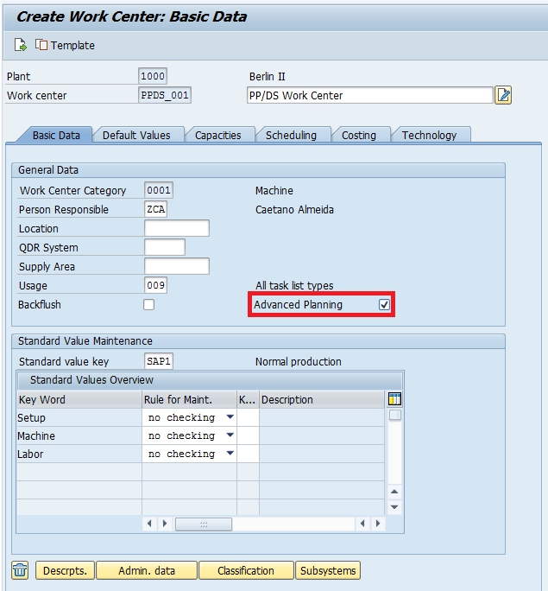548x591 pixels.
Task: Click the horizontal scrollbar thumb in table
Action: point(204,524)
